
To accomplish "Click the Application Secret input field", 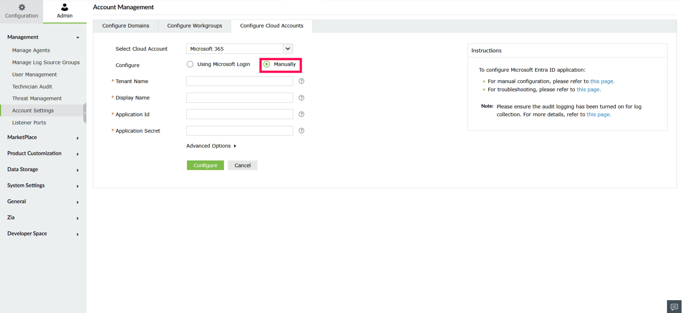I will pyautogui.click(x=240, y=131).
